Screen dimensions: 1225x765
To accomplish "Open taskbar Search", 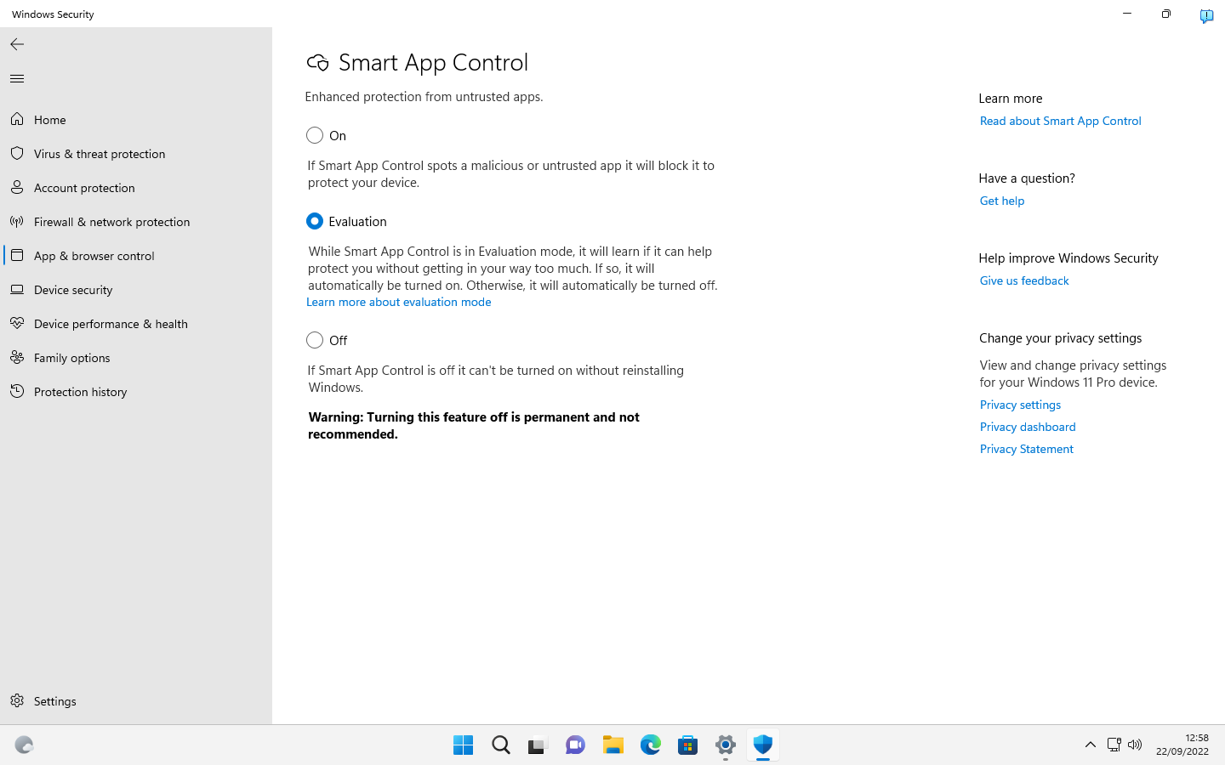I will pyautogui.click(x=501, y=745).
